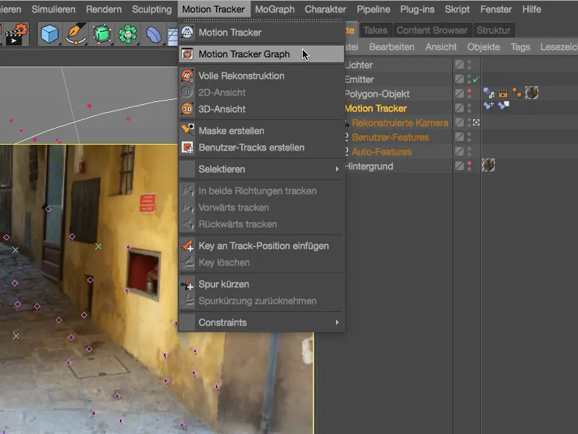
Task: Click Volle Rekonstruktion in the menu
Action: coord(238,75)
